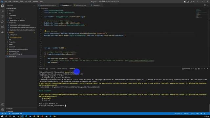Open Explorer panel More Actions ellipsis
This screenshot has width=210, height=118.
(x=34, y=5)
